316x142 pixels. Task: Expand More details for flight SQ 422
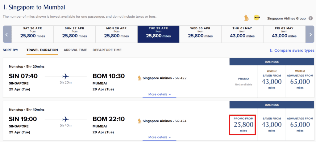(160, 94)
